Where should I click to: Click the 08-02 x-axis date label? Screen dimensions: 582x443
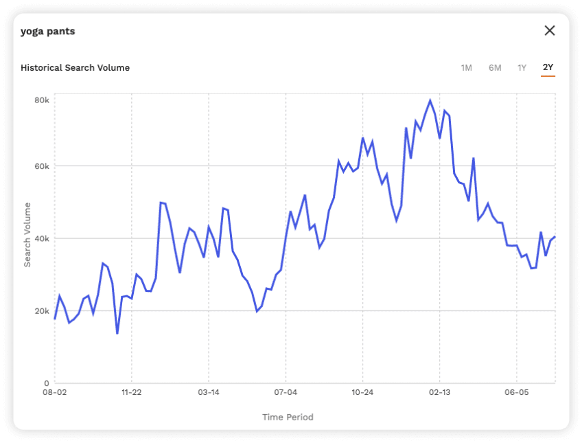(55, 393)
